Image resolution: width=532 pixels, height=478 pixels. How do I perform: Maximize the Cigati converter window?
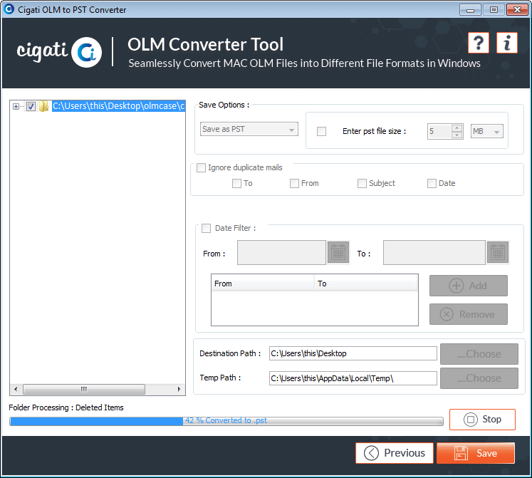point(494,10)
